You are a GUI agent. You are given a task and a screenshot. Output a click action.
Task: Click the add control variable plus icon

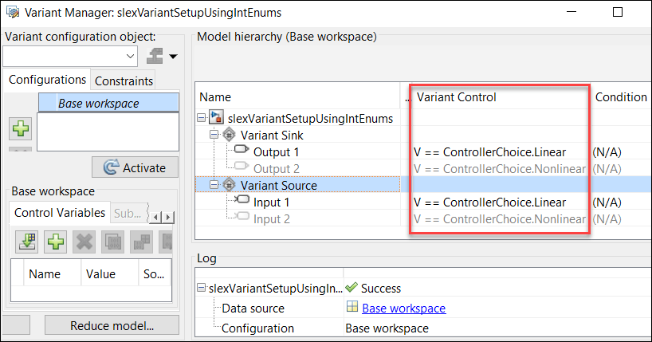click(55, 242)
